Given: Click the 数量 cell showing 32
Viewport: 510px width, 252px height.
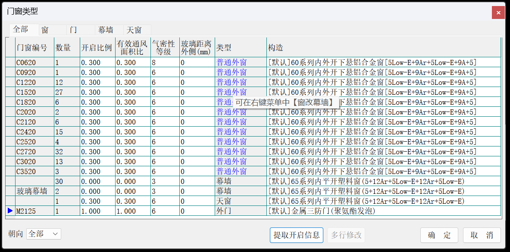Looking at the screenshot, I should 66,152.
